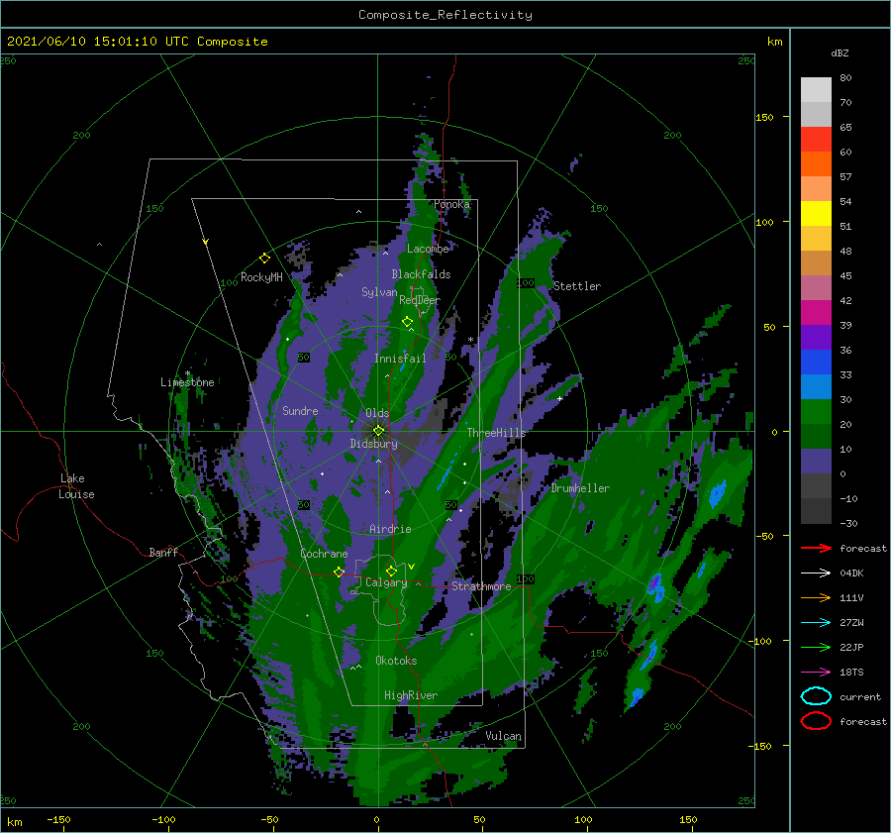Viewport: 891px width, 833px height.
Task: Click the yellow marker near RockyMH
Action: point(264,259)
